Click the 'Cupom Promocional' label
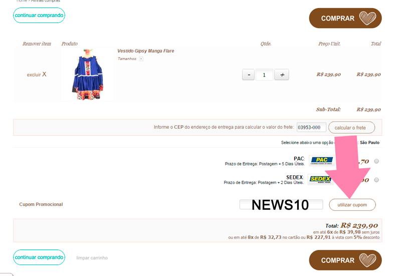This screenshot has height=276, width=401. click(x=41, y=204)
